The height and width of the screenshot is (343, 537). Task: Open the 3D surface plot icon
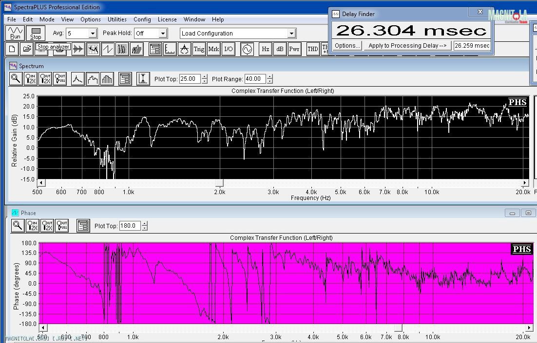tap(137, 49)
